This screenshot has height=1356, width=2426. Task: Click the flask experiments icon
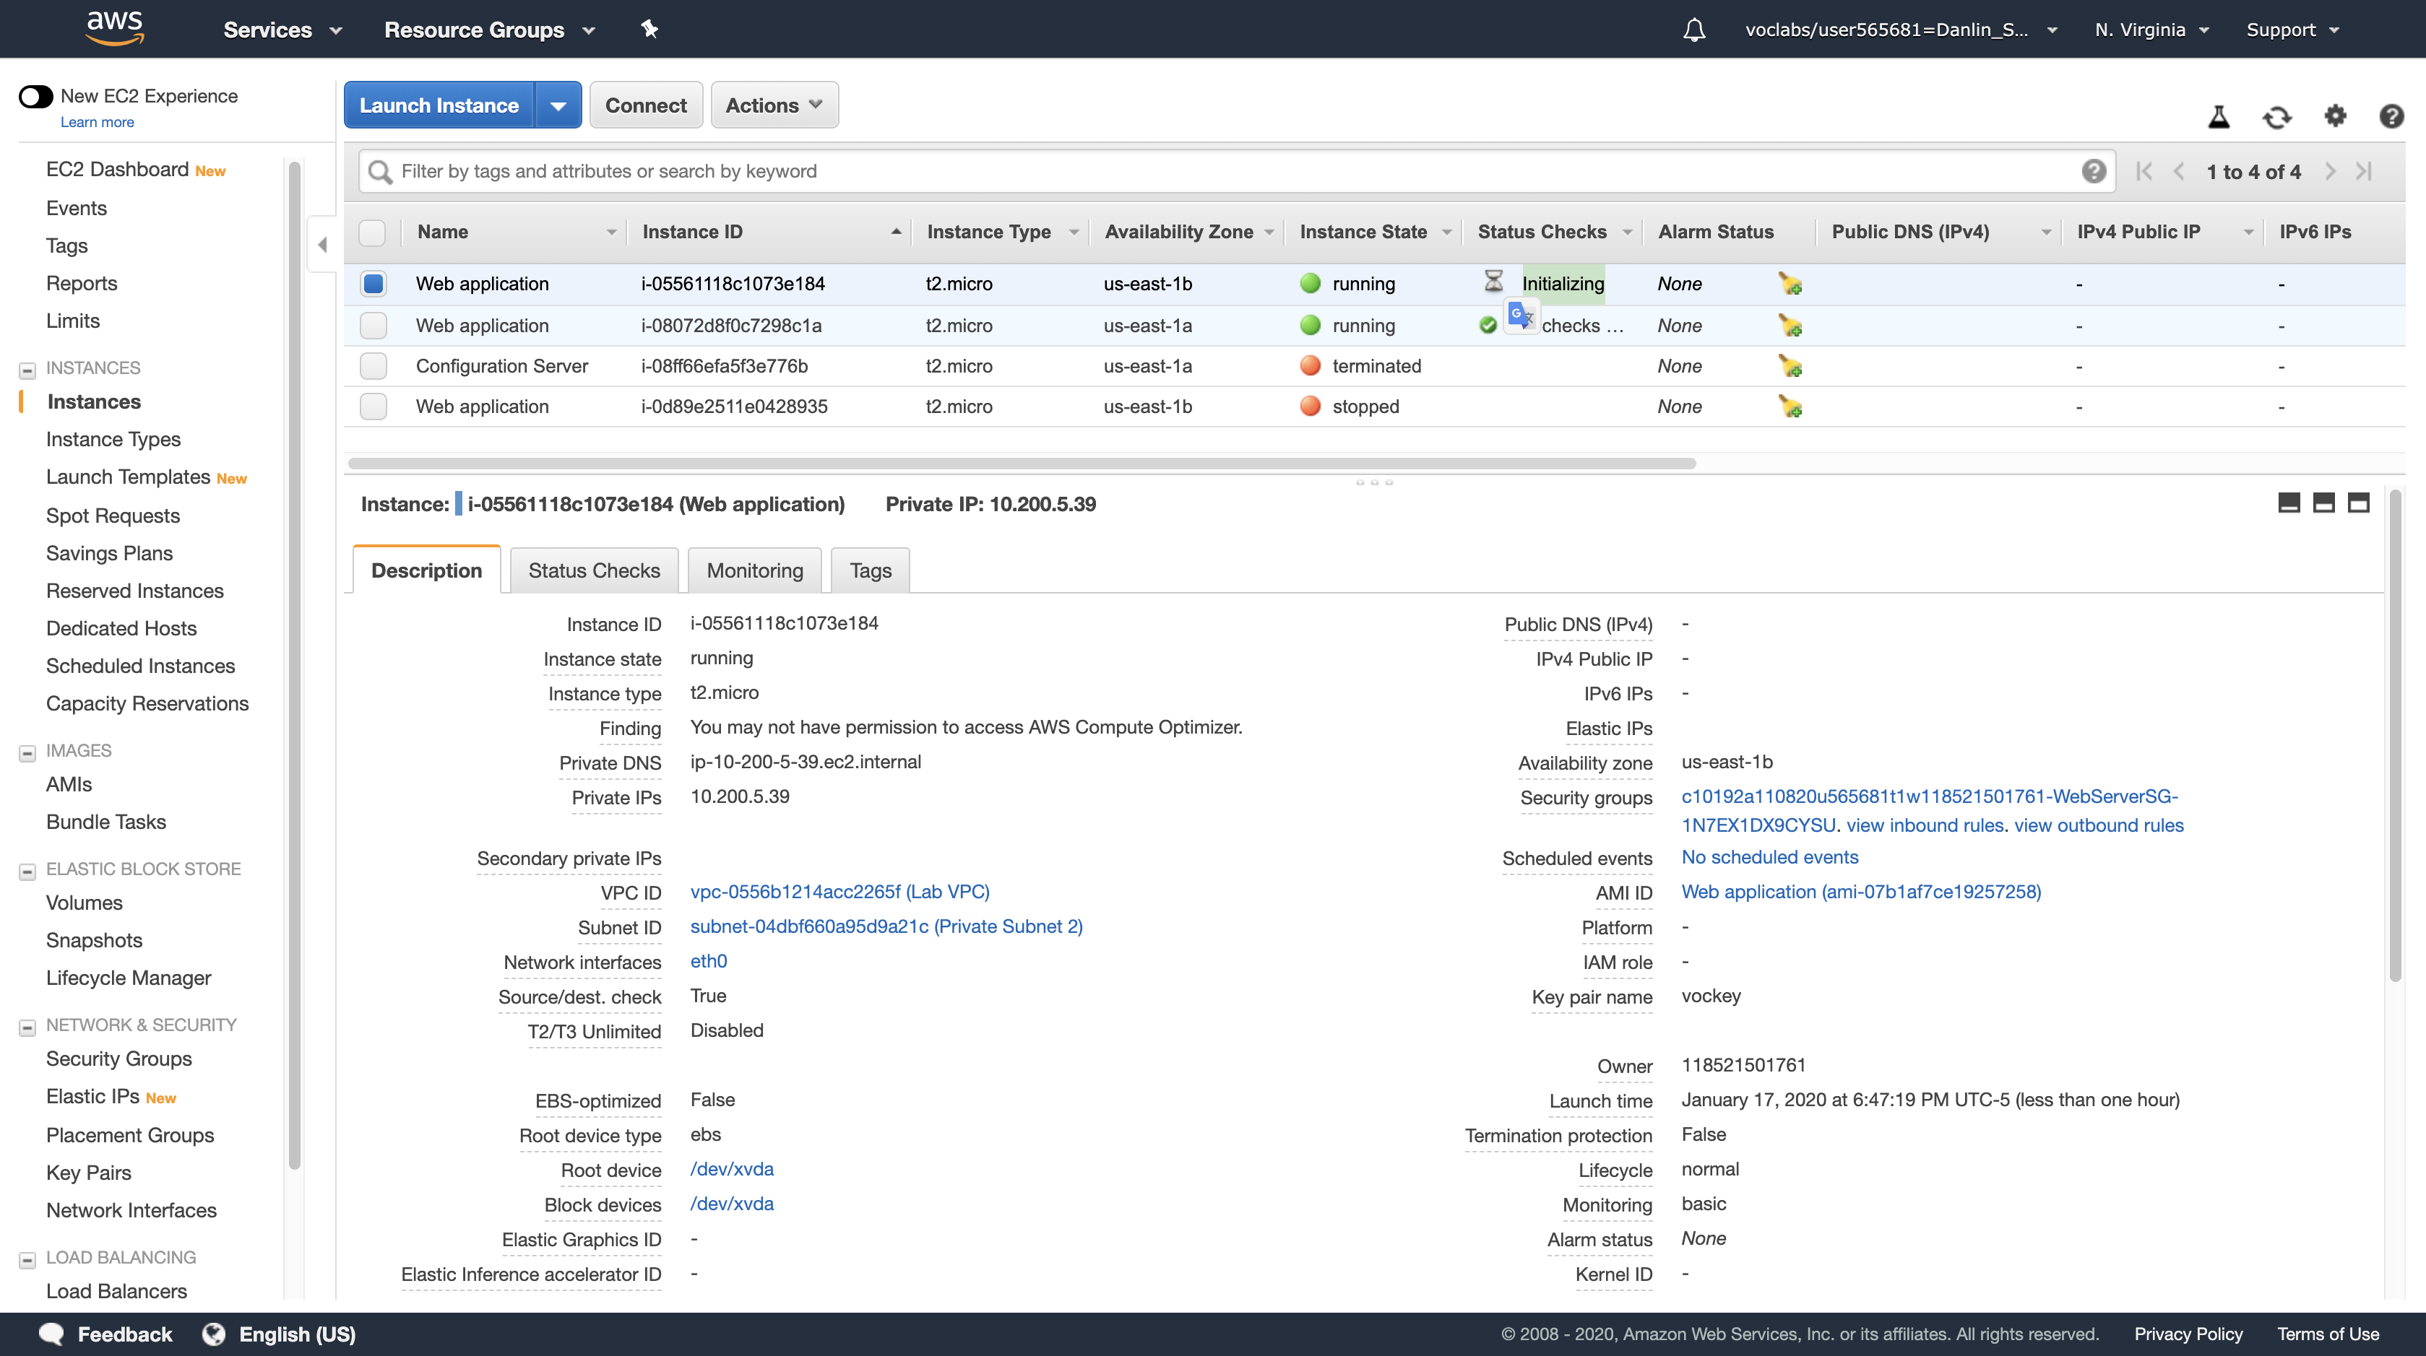[2219, 117]
